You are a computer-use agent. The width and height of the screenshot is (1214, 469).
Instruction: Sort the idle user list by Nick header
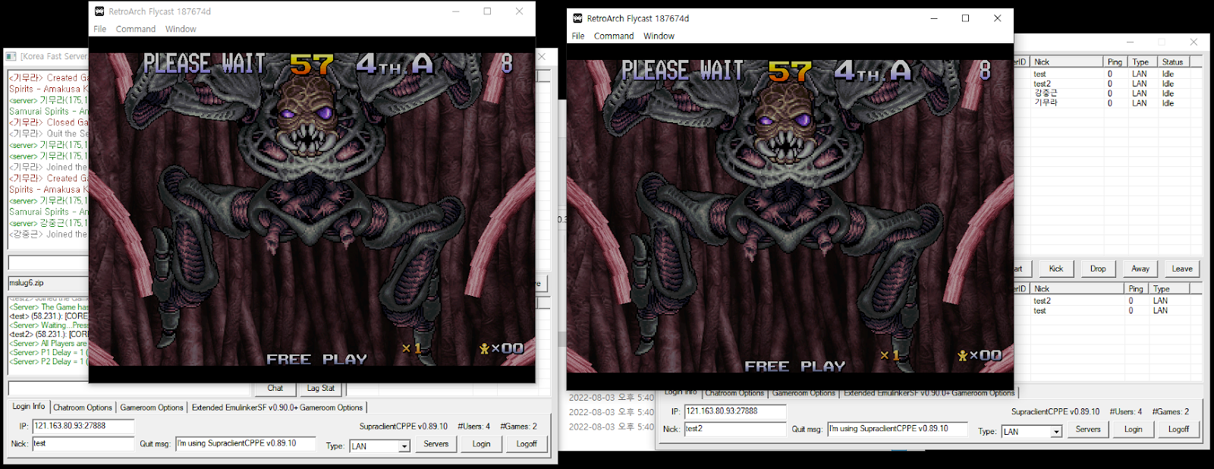coord(1067,62)
